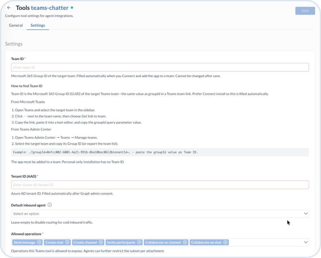
Task: Click the Create chat tag label
Action: tap(54, 242)
